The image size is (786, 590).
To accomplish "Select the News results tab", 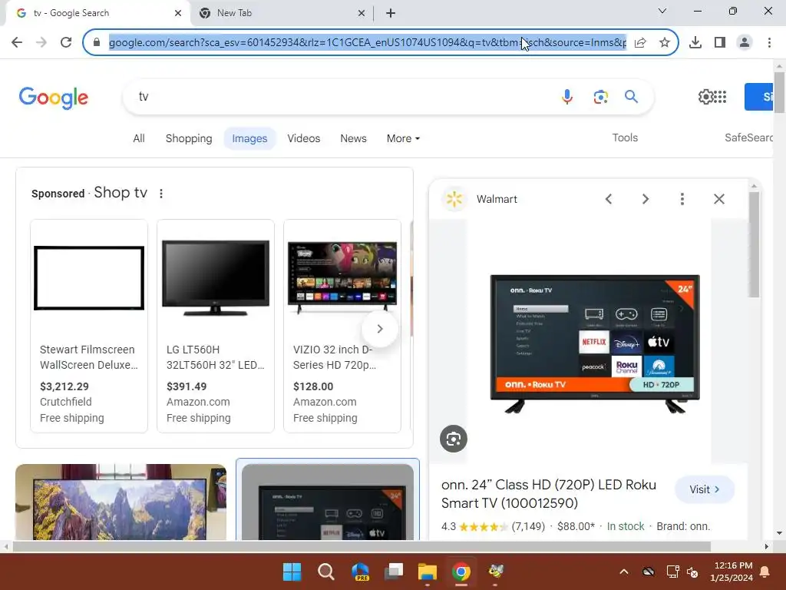I will (353, 138).
